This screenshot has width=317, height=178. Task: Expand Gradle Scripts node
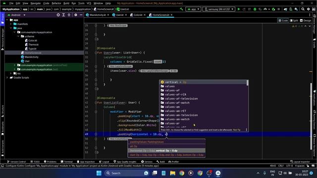(x=7, y=78)
